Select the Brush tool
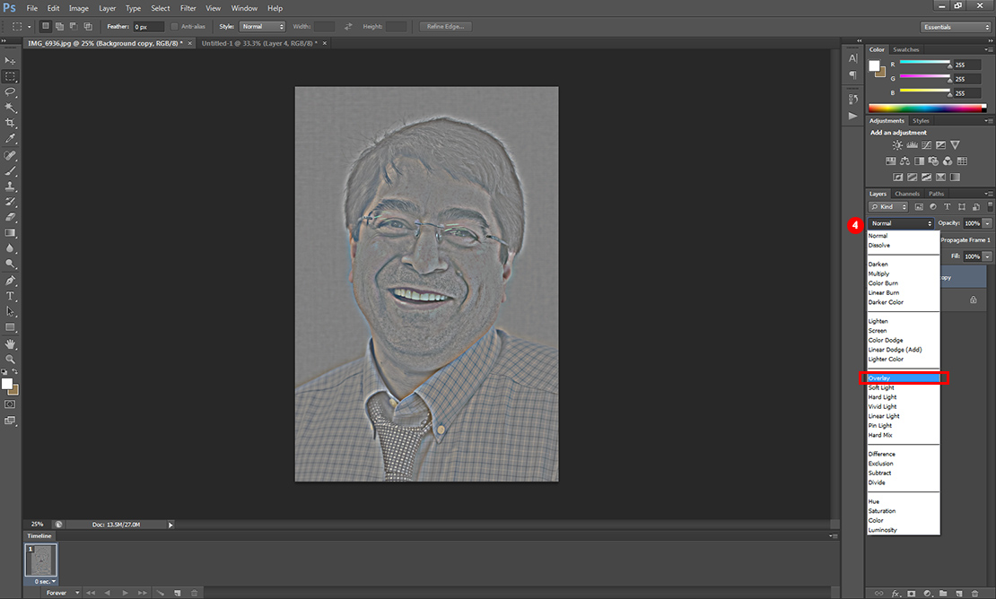The height and width of the screenshot is (599, 996). click(10, 170)
